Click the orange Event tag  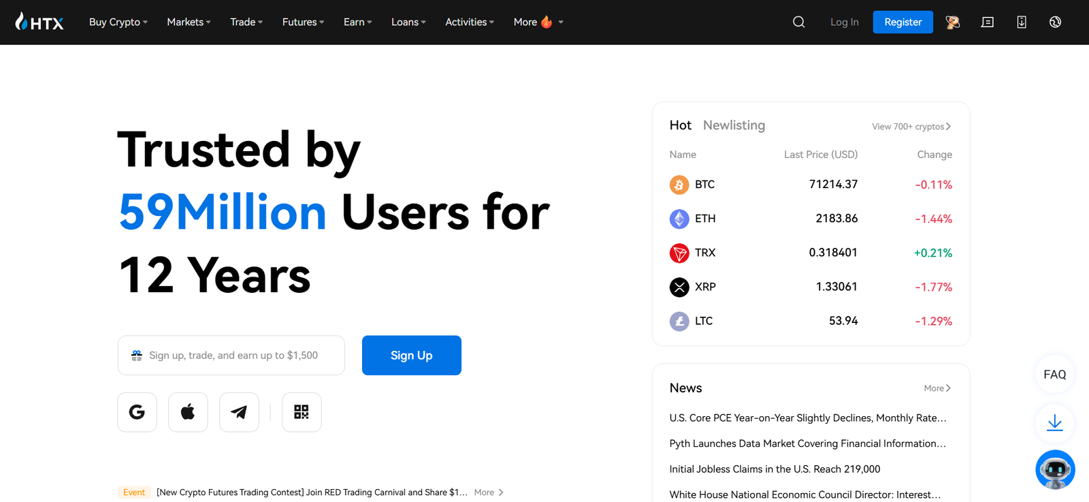coord(134,492)
